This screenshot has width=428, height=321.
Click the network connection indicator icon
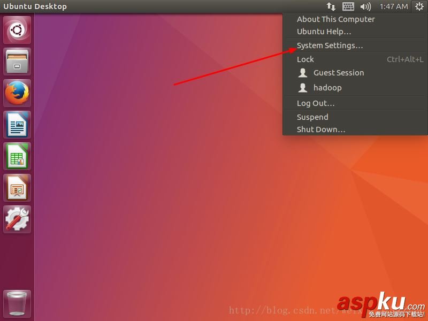point(331,6)
